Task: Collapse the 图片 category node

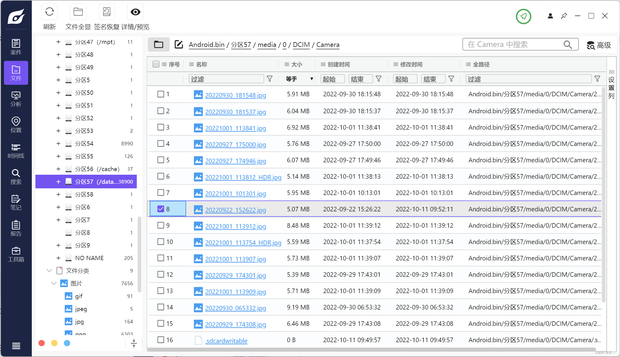Action: pyautogui.click(x=54, y=283)
